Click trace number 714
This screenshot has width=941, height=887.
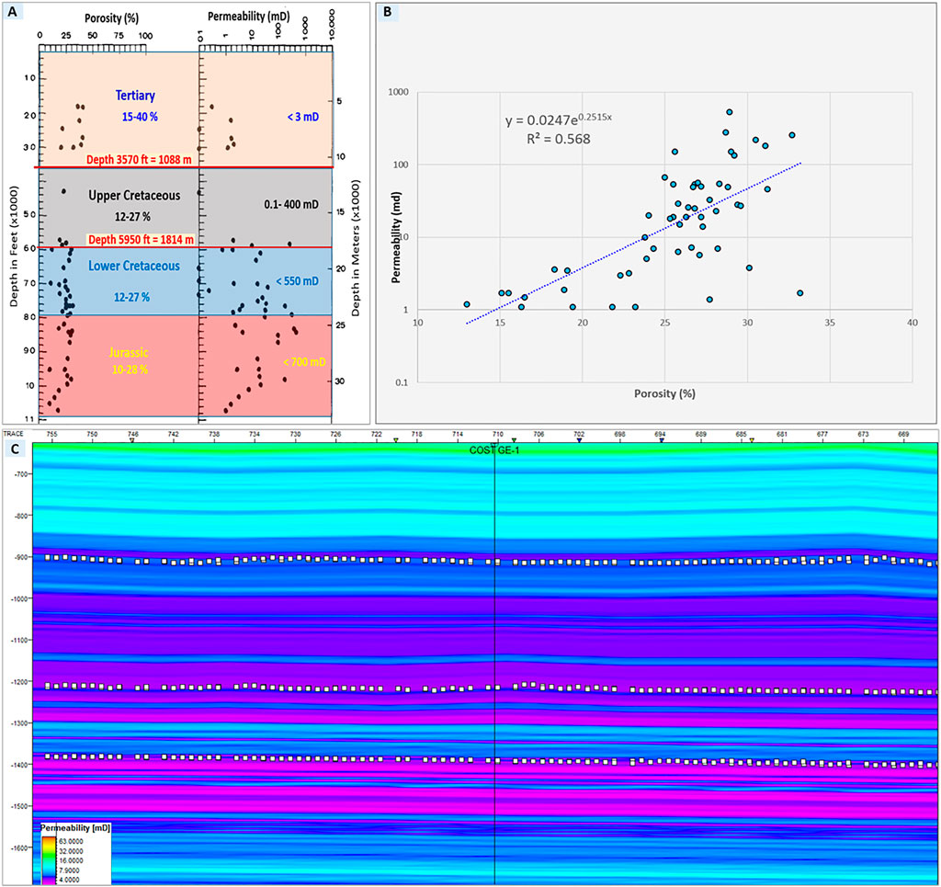(458, 434)
